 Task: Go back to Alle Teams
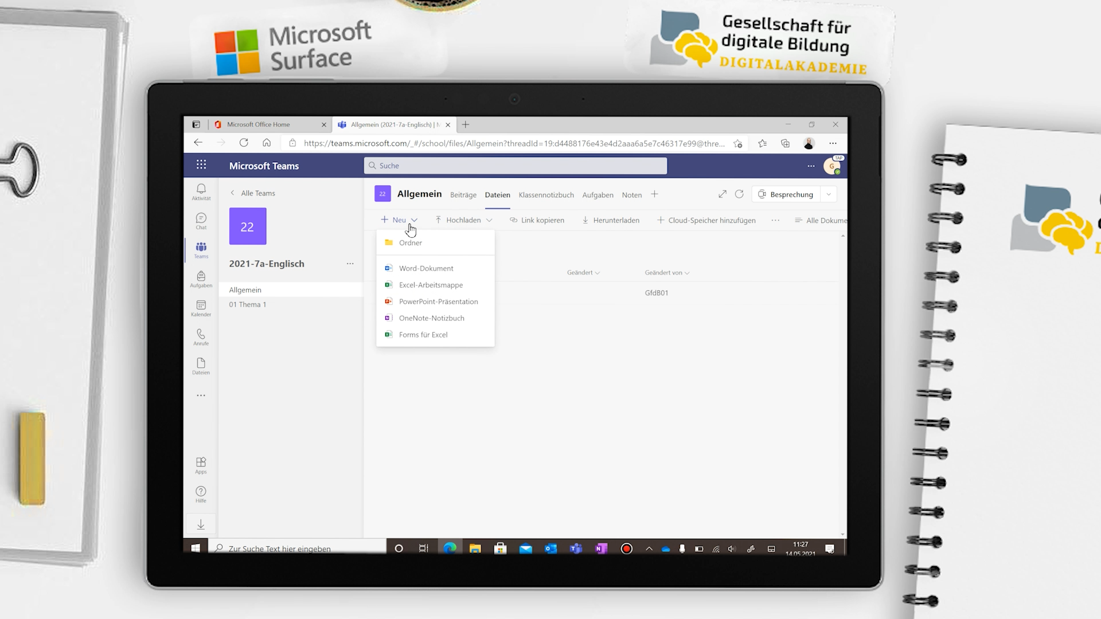click(x=253, y=193)
